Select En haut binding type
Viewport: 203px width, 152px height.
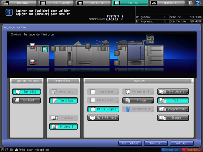click(27, 100)
